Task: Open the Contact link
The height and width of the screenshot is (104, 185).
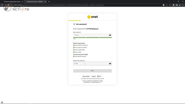Action: 94,76
